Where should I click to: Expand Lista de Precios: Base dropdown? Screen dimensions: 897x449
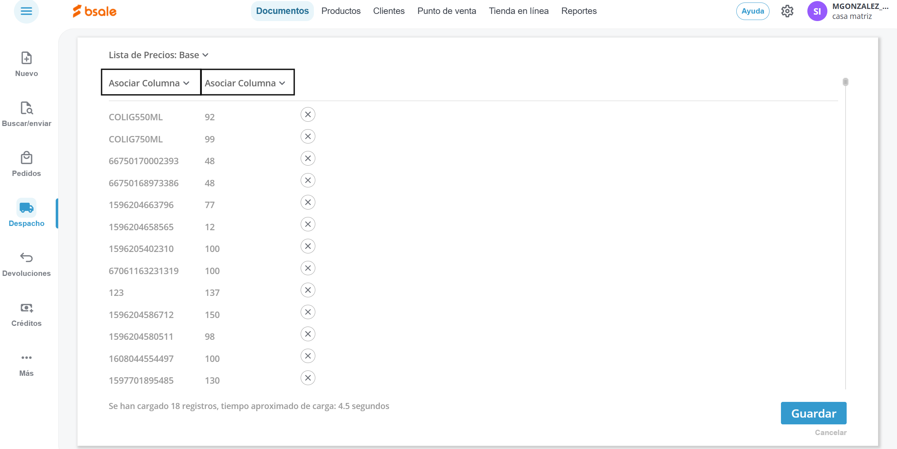tap(159, 55)
